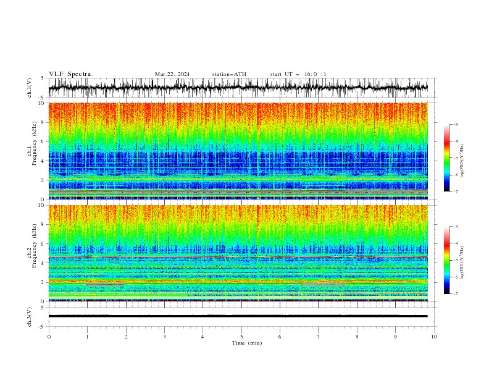Click the "4" tick on time axis
489x378 pixels.
(203, 337)
